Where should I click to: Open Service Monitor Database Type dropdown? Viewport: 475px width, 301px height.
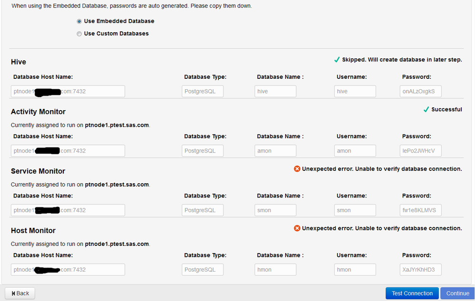click(203, 210)
